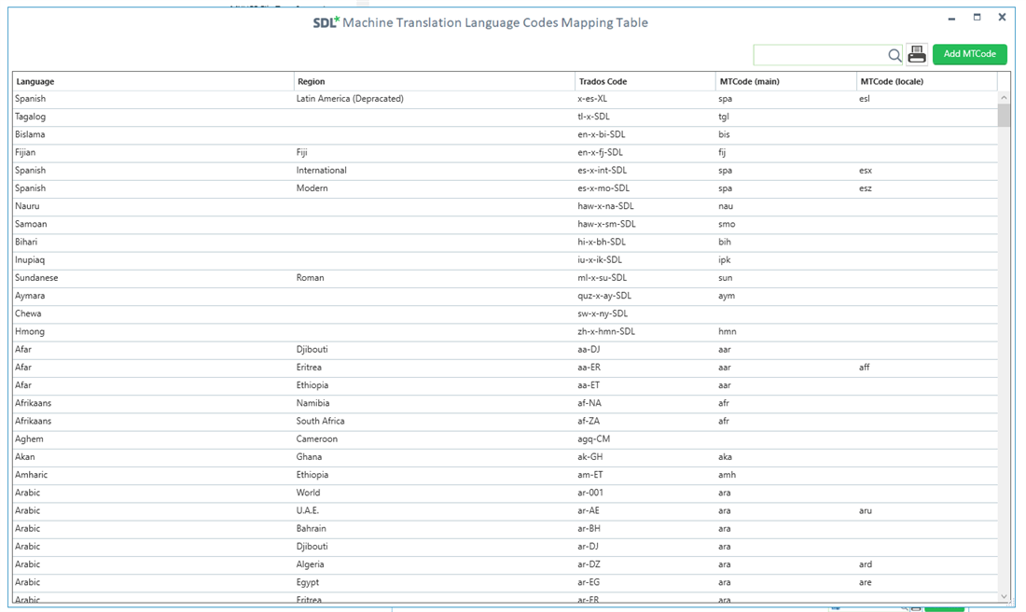Click the Aymara language cell
1026x612 pixels.
click(x=30, y=296)
